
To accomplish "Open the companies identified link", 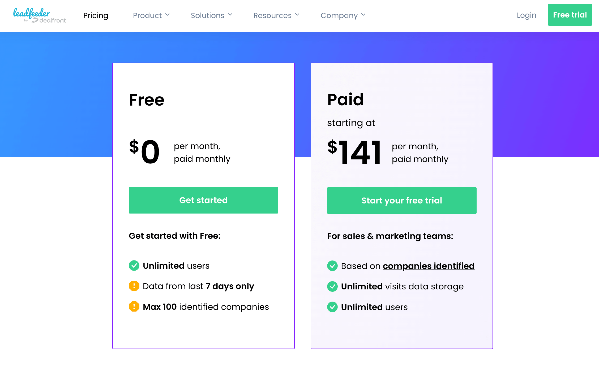I will [x=428, y=266].
